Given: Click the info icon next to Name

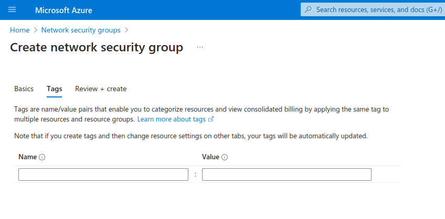Looking at the screenshot, I should tap(42, 157).
